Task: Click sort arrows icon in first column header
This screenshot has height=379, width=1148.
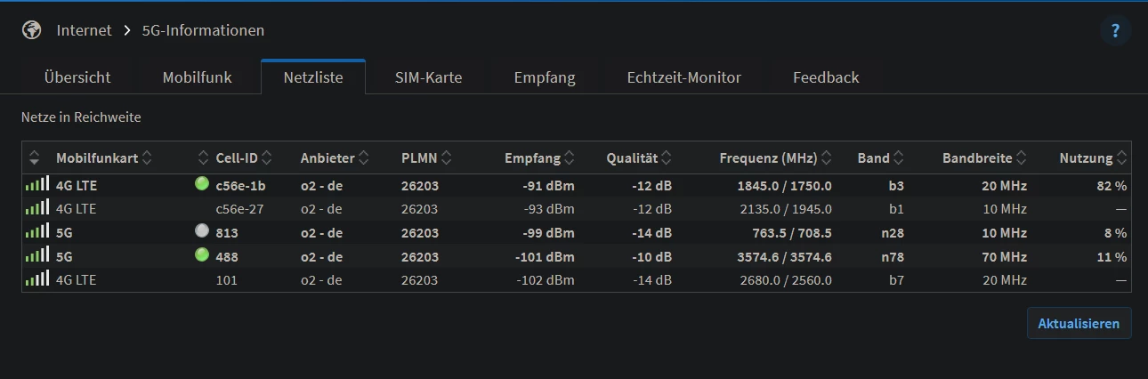Action: [35, 158]
